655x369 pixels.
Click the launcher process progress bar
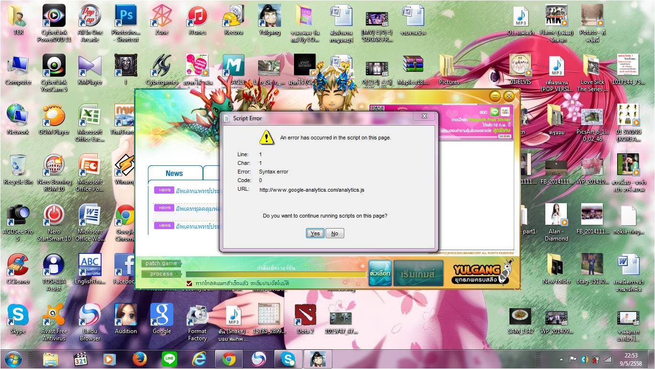[x=275, y=274]
